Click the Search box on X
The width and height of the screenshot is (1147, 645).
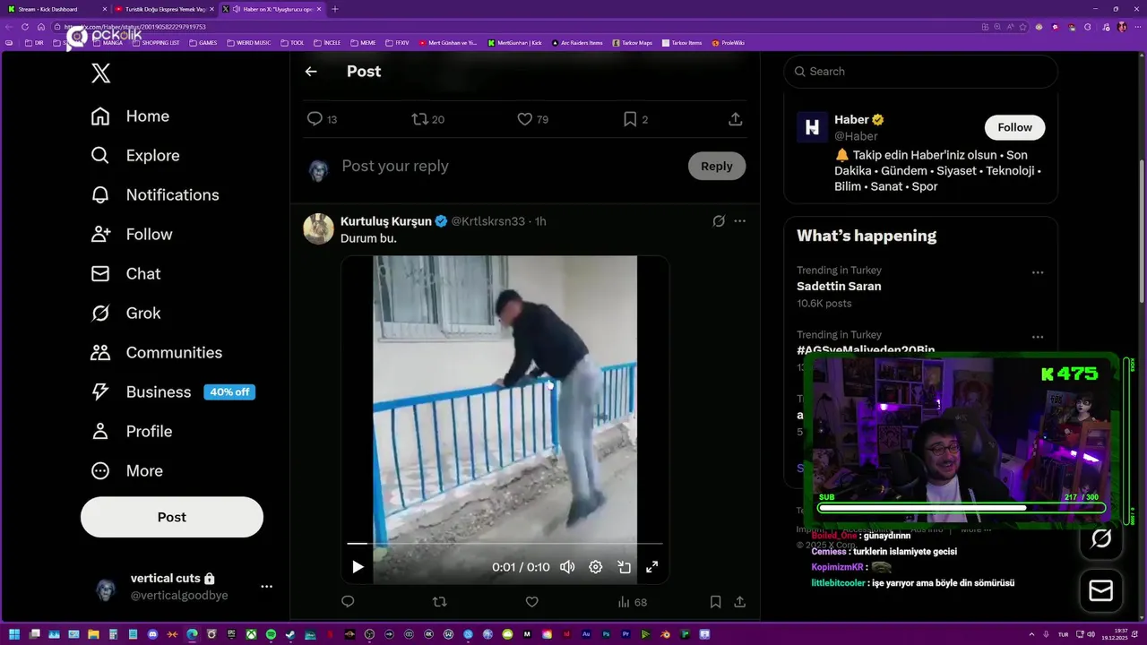point(921,72)
